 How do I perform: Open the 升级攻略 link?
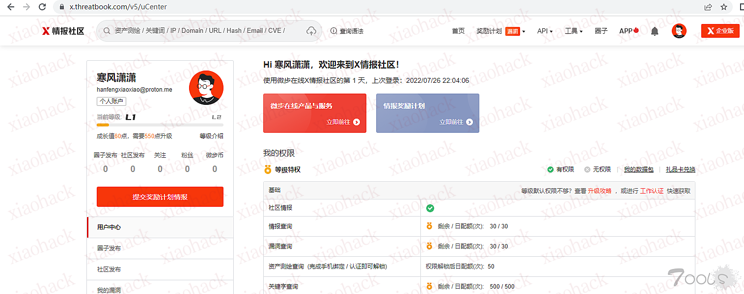(x=599, y=191)
